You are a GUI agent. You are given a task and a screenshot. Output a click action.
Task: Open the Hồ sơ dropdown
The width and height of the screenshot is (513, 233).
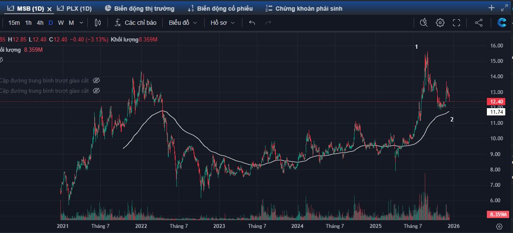point(222,23)
